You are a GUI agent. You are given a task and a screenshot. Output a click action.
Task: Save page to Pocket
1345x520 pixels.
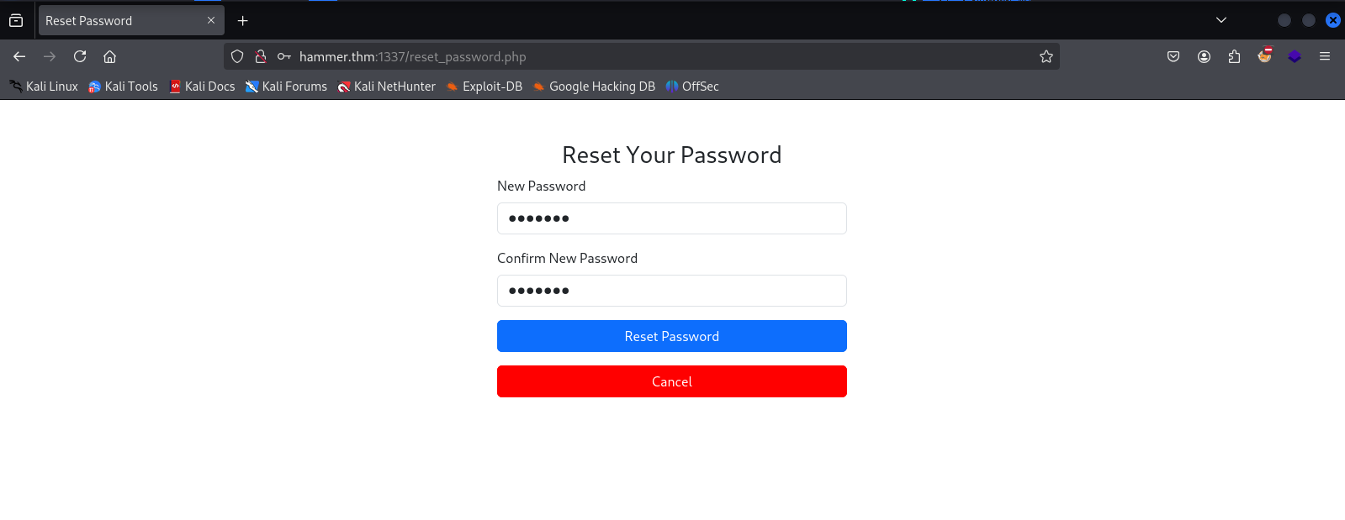[x=1173, y=56]
